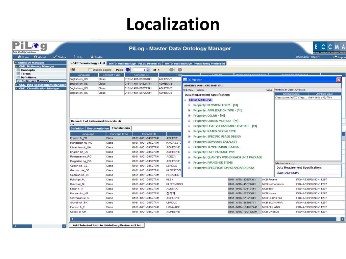Select the Korean ko_KR translation row
Viewport: 346px width, 259px height.
click(x=207, y=193)
